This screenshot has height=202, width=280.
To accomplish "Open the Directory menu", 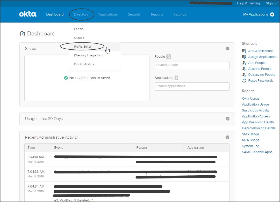I will click(81, 14).
